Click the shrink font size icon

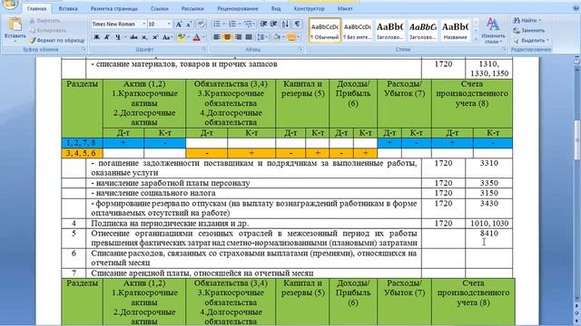[189, 24]
